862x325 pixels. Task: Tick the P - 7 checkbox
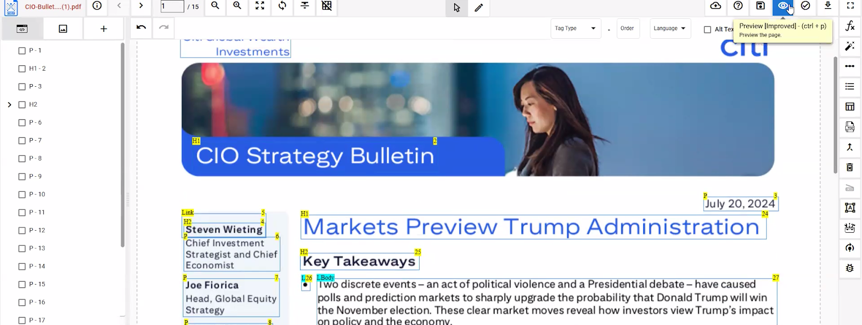click(x=22, y=141)
